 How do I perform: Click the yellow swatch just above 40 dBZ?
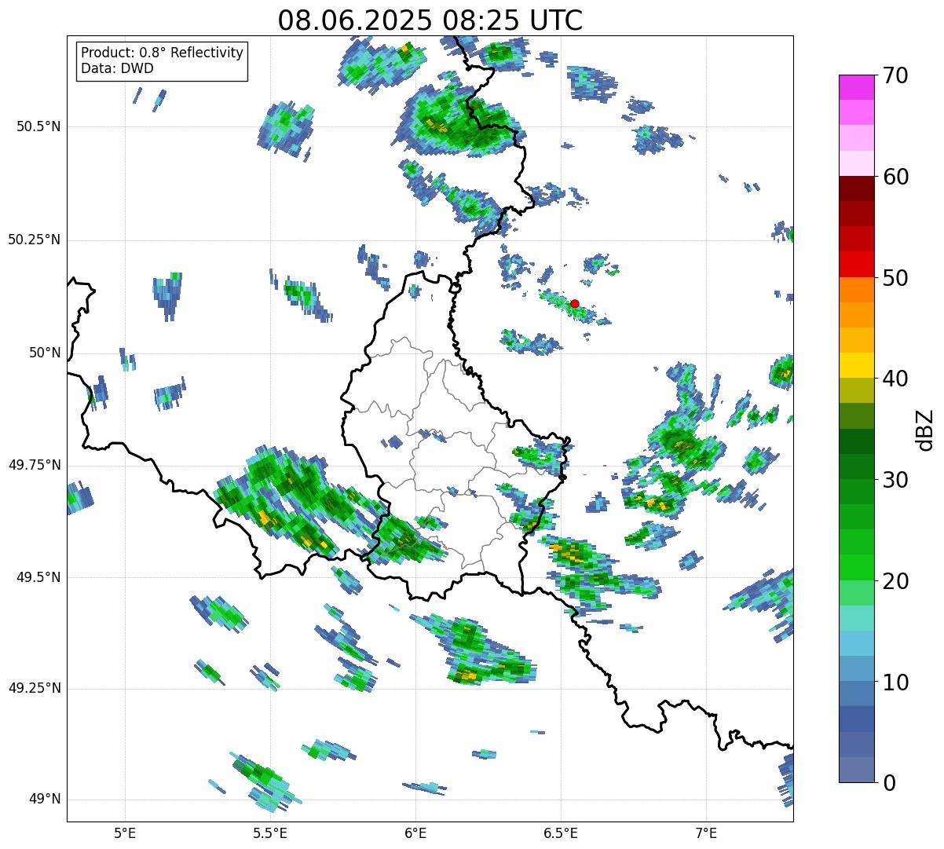(x=856, y=365)
